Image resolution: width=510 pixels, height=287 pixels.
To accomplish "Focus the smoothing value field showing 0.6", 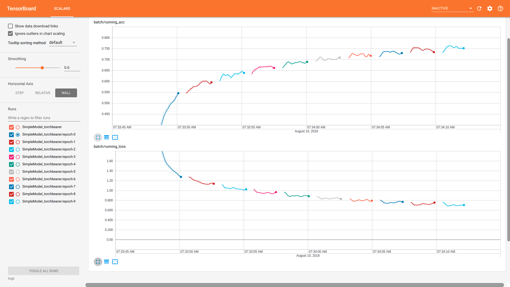I will pyautogui.click(x=72, y=68).
